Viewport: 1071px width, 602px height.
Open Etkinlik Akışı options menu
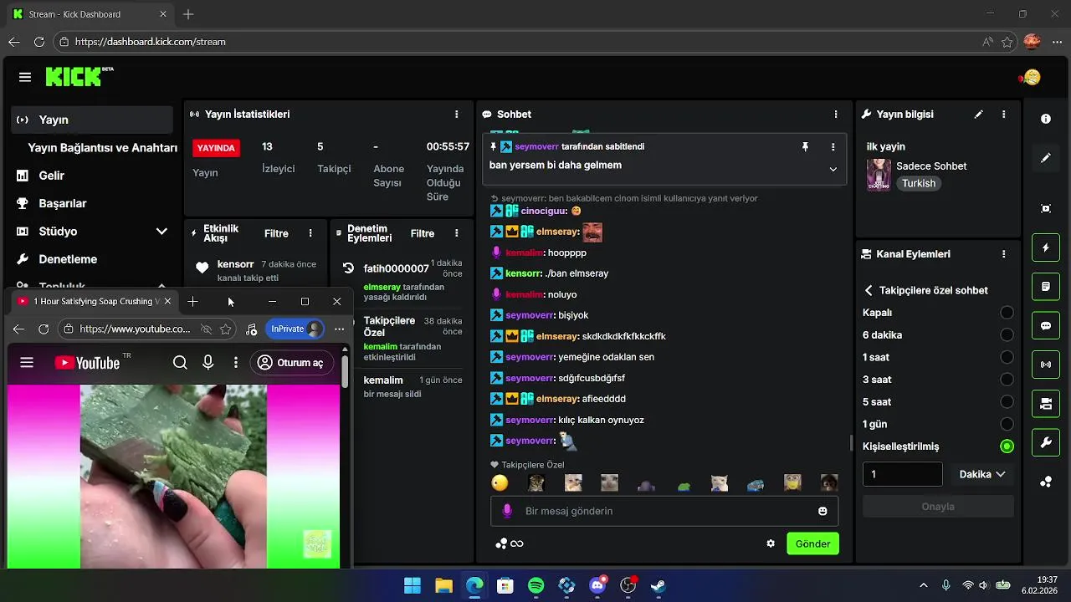tap(310, 233)
